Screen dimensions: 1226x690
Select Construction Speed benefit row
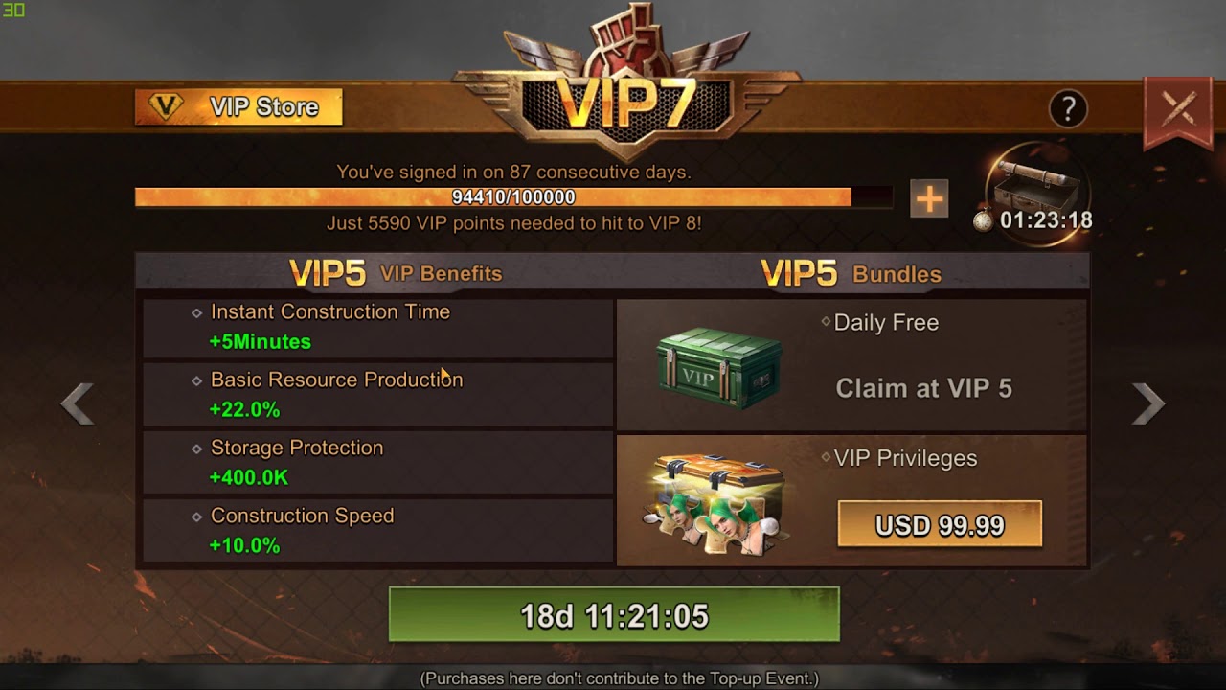click(378, 530)
